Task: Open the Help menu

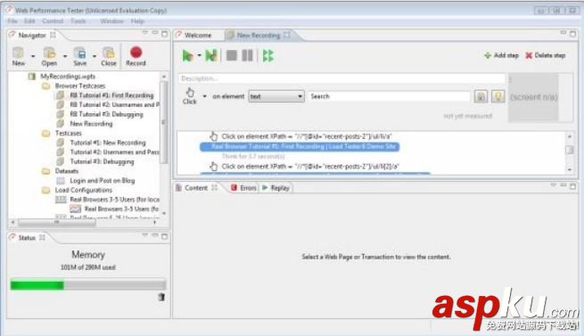Action: (137, 20)
